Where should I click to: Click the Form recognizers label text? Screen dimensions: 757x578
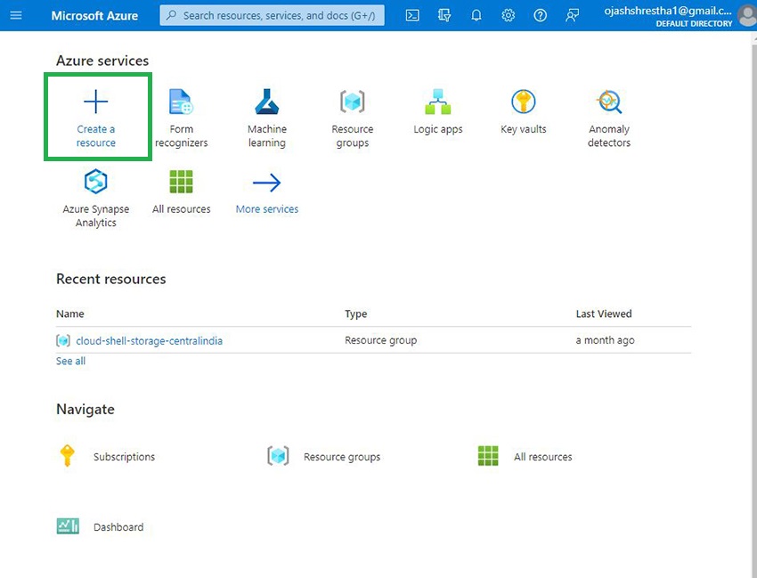tap(181, 135)
